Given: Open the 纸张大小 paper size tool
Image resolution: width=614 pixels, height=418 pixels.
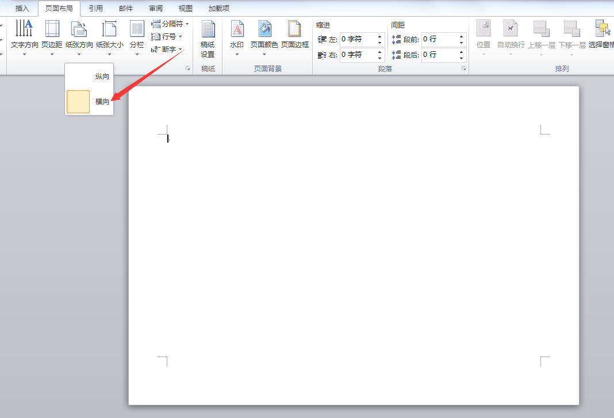Looking at the screenshot, I should point(110,38).
